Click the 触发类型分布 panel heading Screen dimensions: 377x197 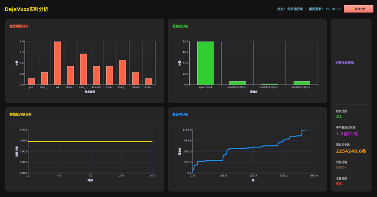click(19, 26)
